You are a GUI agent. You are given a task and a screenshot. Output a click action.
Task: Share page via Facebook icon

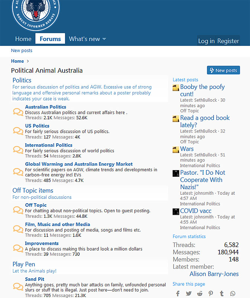178,294
